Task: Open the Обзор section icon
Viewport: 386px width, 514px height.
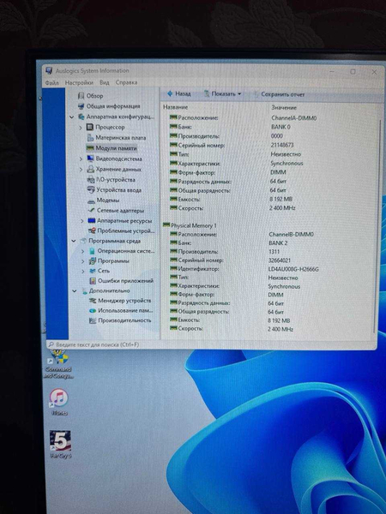Action: pos(81,96)
